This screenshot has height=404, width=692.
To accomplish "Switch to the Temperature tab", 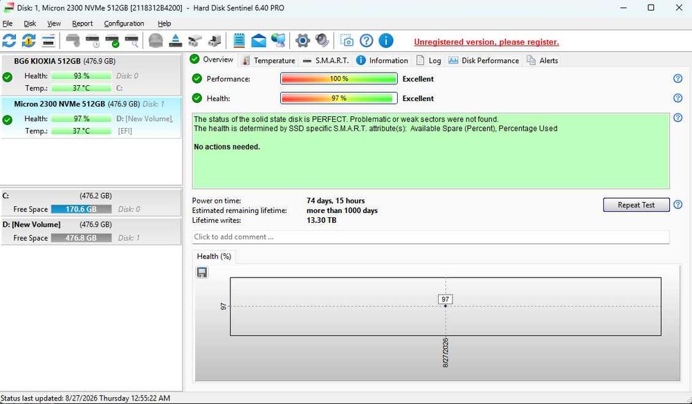I will [268, 60].
